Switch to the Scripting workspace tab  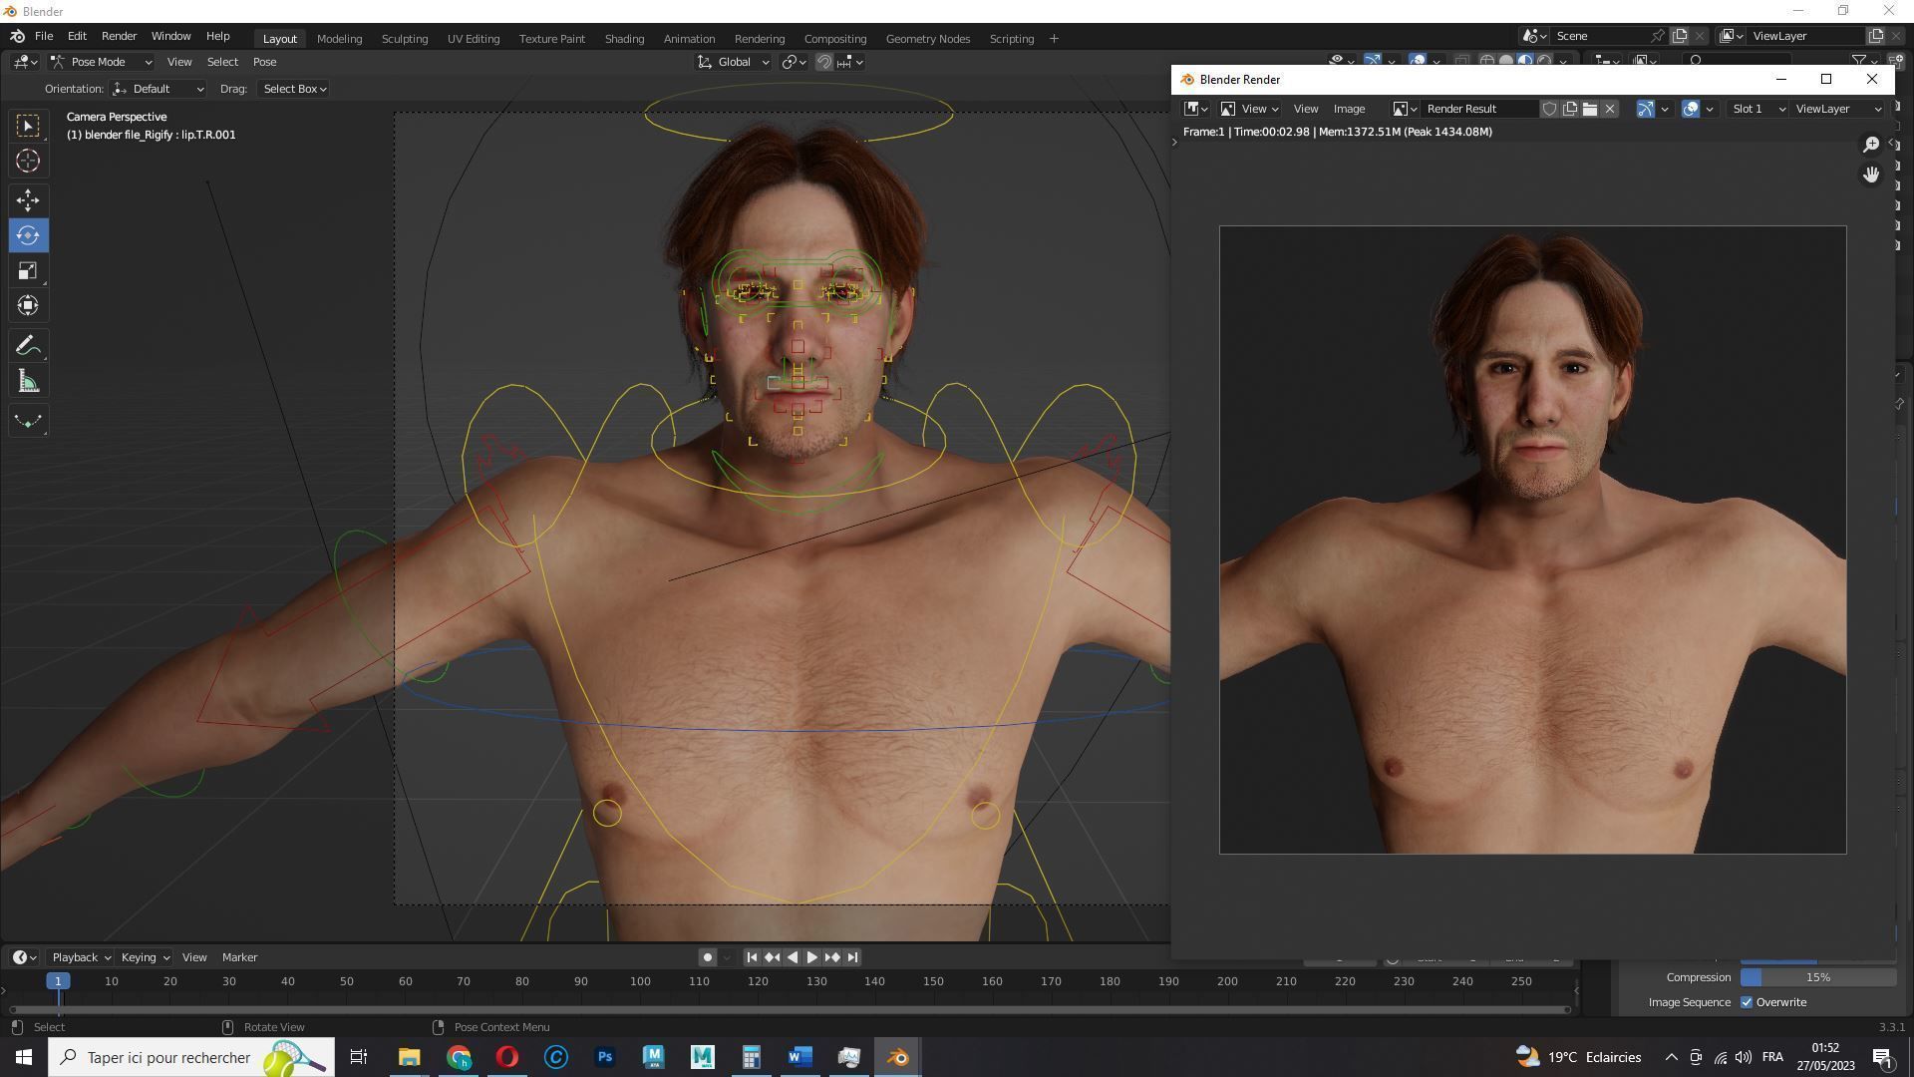[1011, 39]
